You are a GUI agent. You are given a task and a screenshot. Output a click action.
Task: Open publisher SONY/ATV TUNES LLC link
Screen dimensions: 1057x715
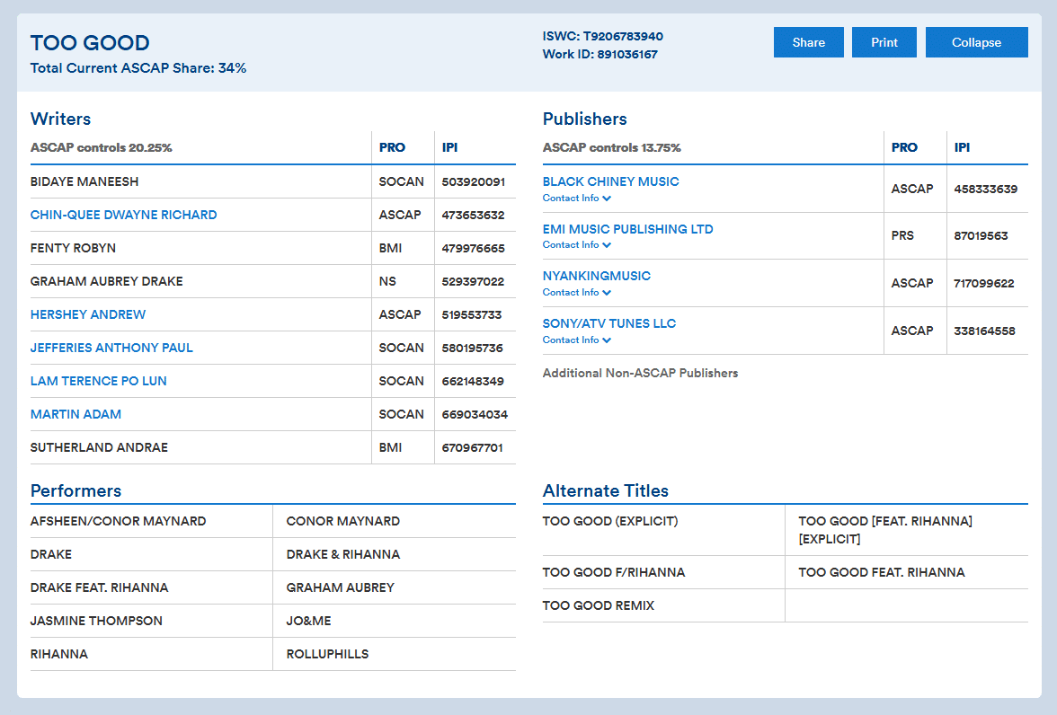coord(609,323)
